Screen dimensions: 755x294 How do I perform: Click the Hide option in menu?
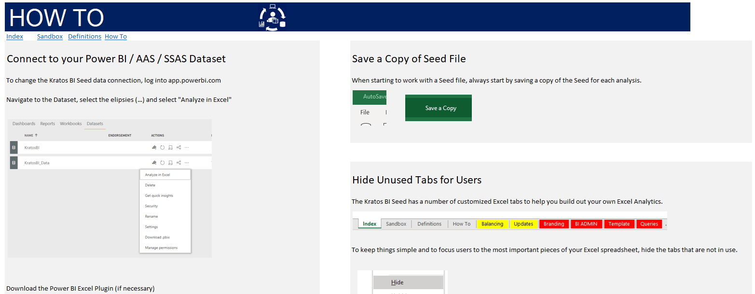pos(398,282)
